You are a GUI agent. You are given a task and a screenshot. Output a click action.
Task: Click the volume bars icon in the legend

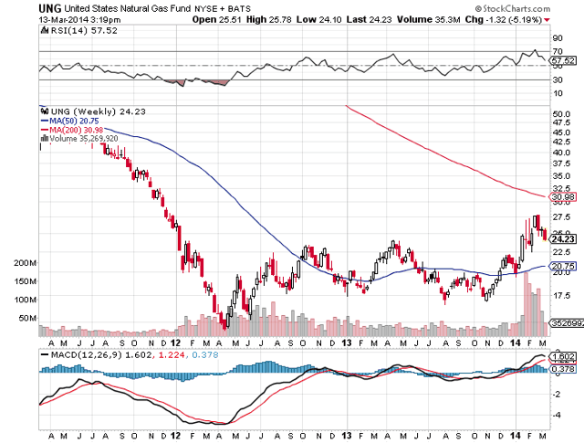click(x=45, y=138)
